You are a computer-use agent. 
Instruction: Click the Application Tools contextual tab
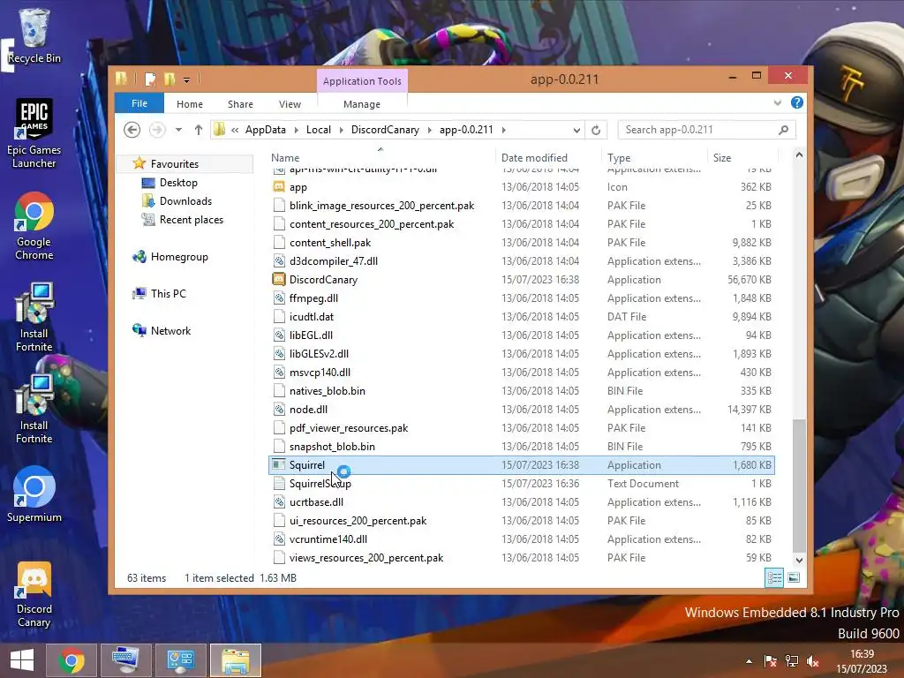[x=362, y=81]
